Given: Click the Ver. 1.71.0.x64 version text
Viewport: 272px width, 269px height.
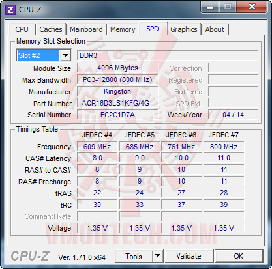Looking at the screenshot, I should (82, 257).
